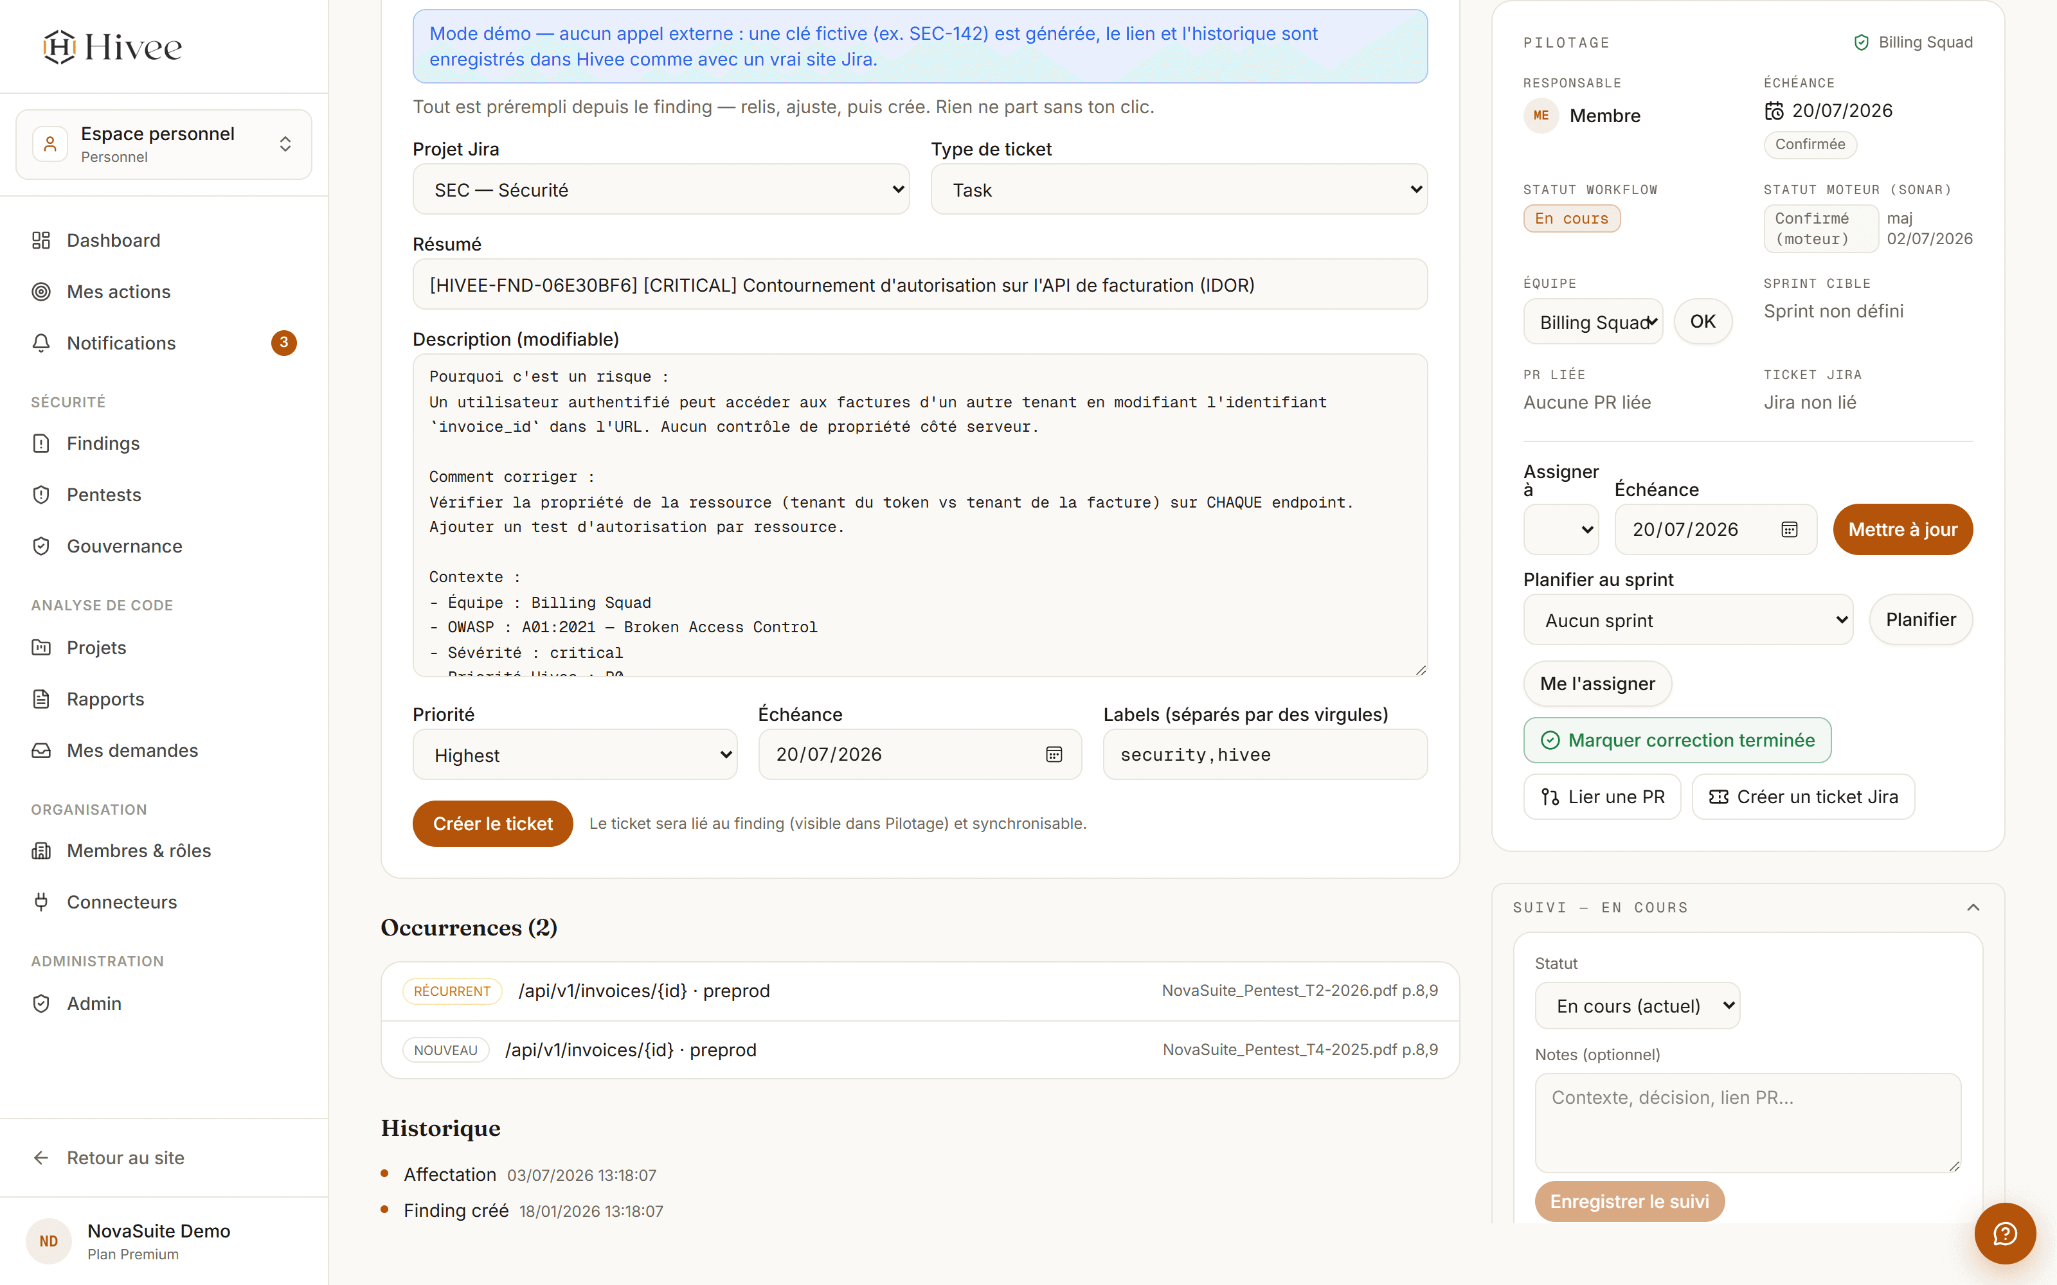The image size is (2057, 1285).
Task: Click the En cours workflow status badge
Action: (1572, 218)
